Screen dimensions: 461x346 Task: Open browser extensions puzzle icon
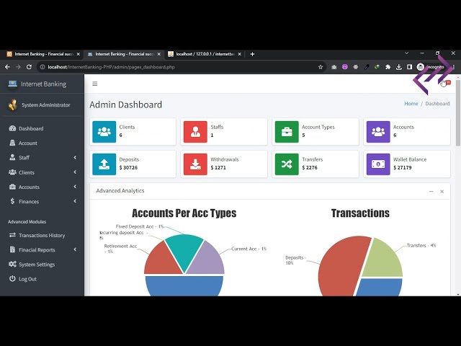[388, 67]
